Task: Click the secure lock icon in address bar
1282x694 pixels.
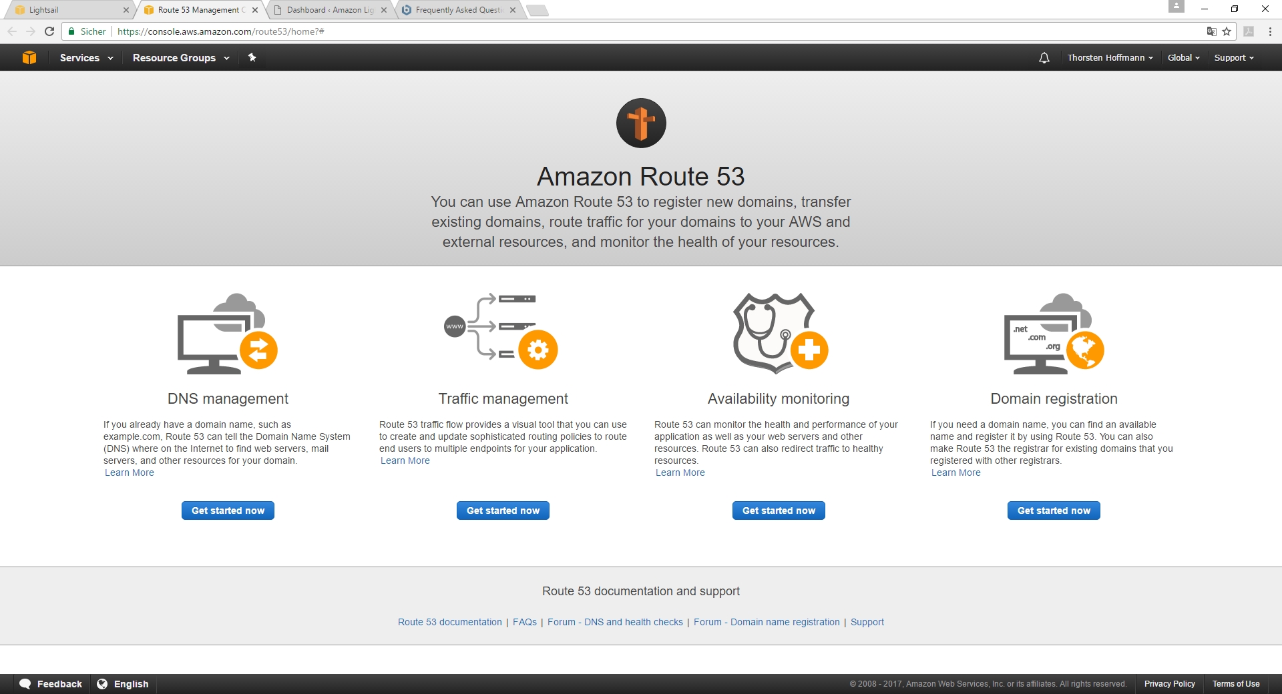Action: pyautogui.click(x=71, y=31)
